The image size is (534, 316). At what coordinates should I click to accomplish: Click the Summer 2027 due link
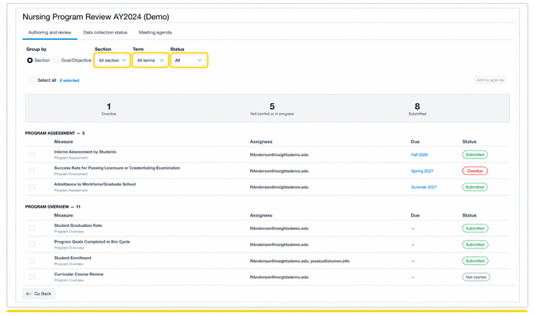[x=424, y=187]
